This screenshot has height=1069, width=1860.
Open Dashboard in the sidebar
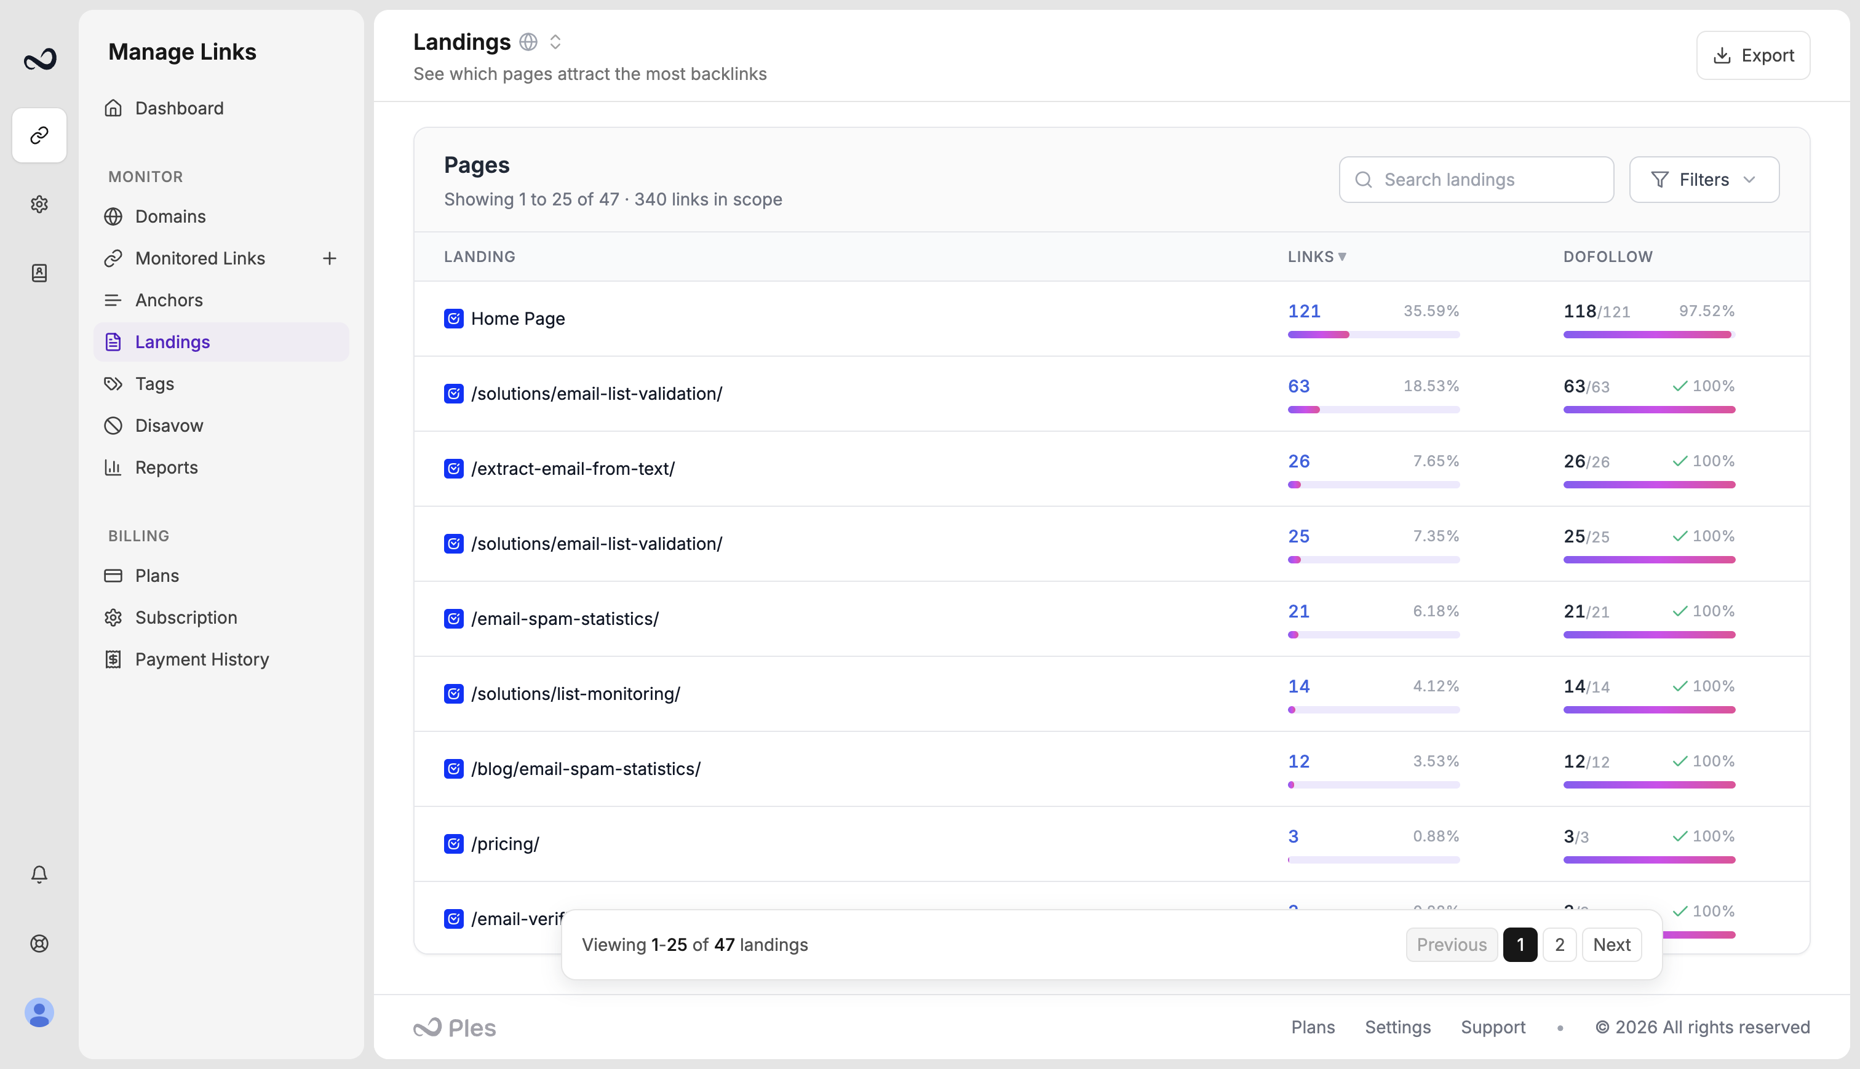click(221, 108)
